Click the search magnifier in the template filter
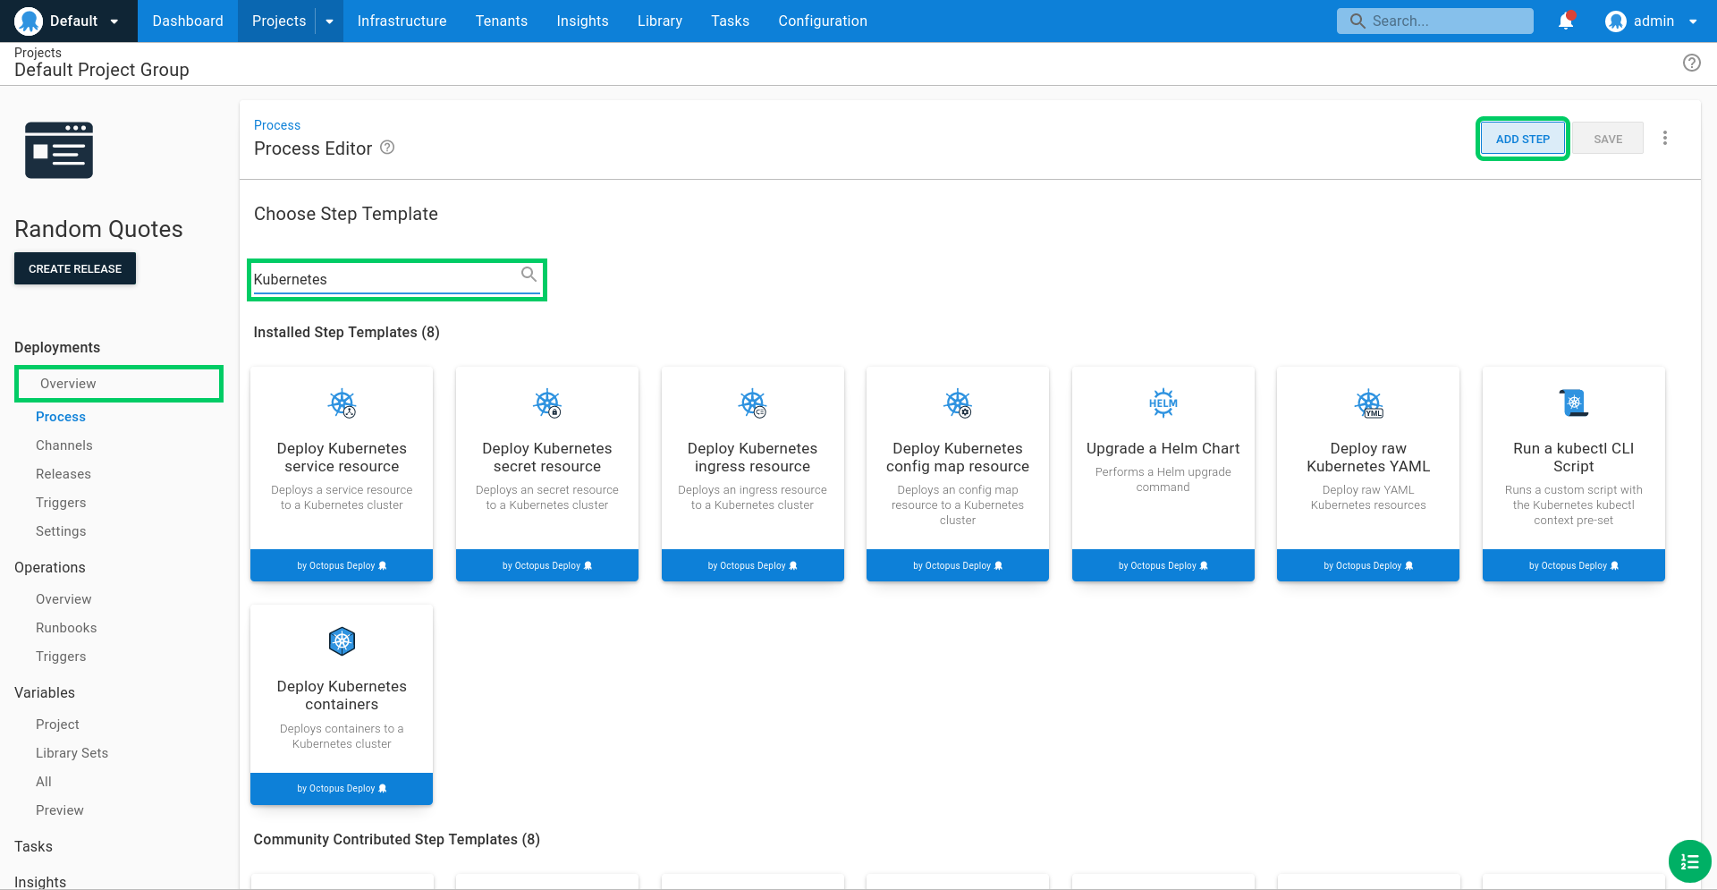 click(529, 275)
